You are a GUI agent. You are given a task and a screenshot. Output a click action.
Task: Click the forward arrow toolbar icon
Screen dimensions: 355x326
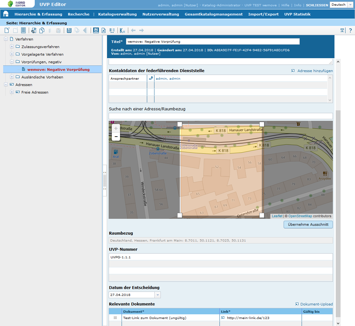point(141,30)
